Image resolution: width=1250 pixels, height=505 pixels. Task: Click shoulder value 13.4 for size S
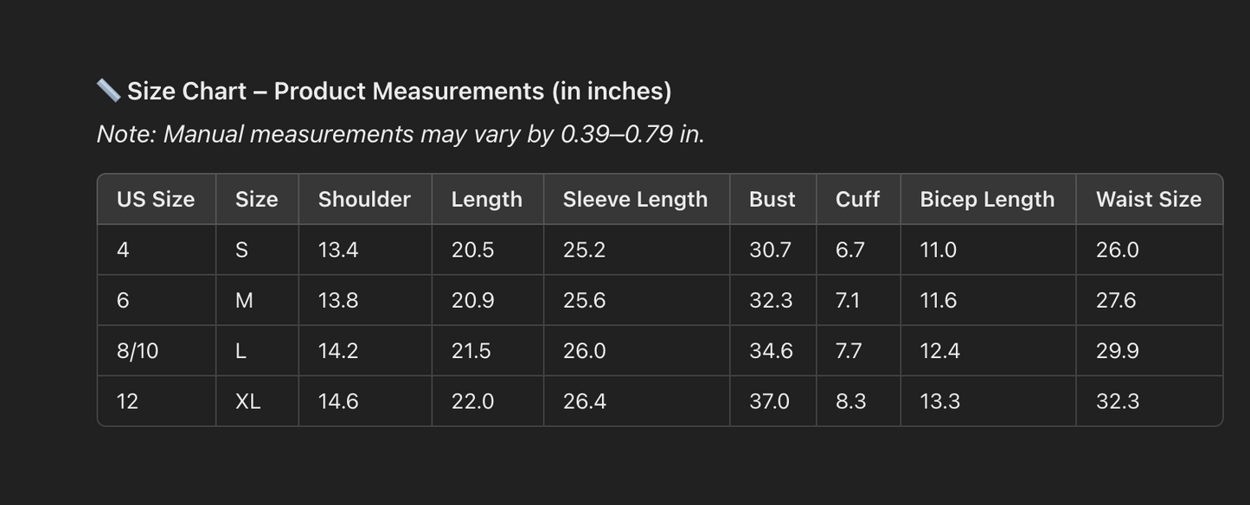[x=338, y=250]
